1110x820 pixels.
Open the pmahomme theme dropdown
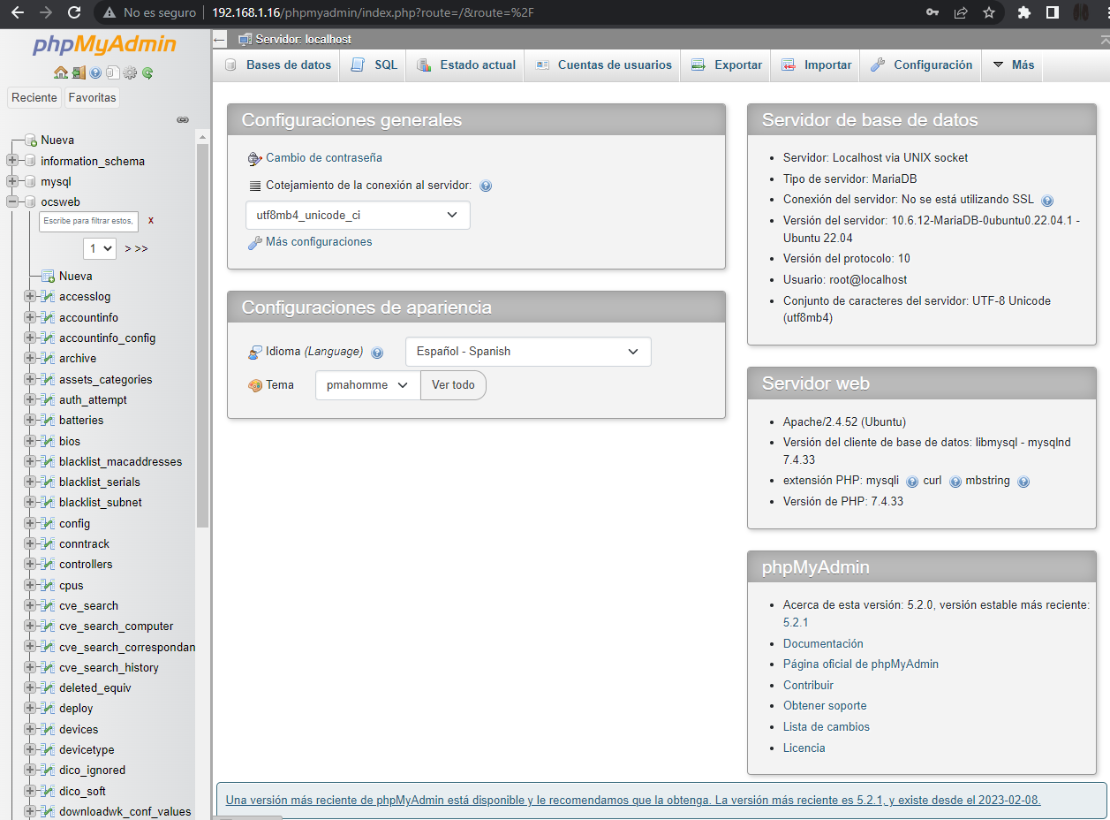tap(368, 385)
